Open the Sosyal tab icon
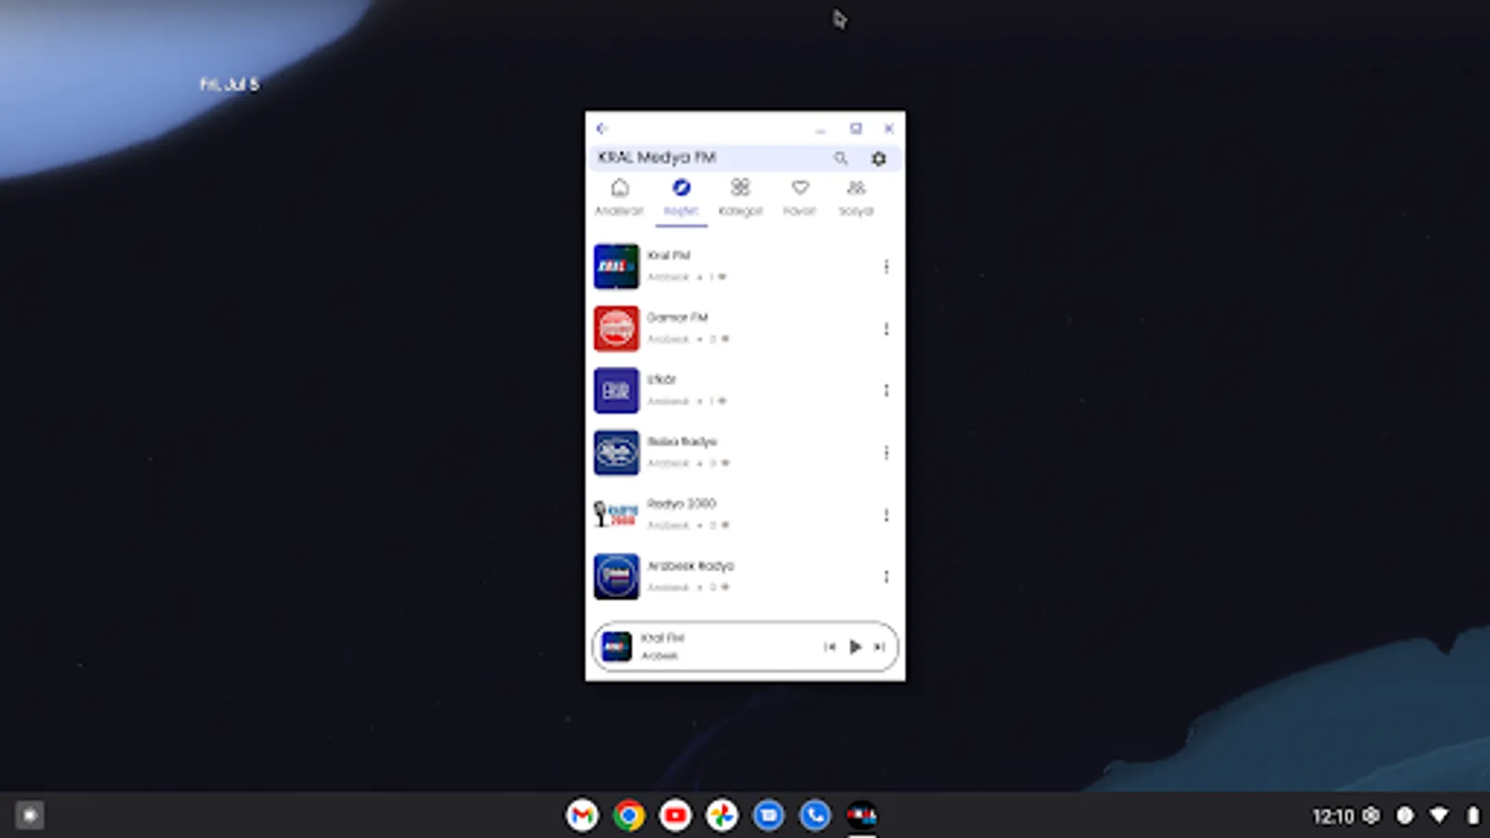 (857, 188)
